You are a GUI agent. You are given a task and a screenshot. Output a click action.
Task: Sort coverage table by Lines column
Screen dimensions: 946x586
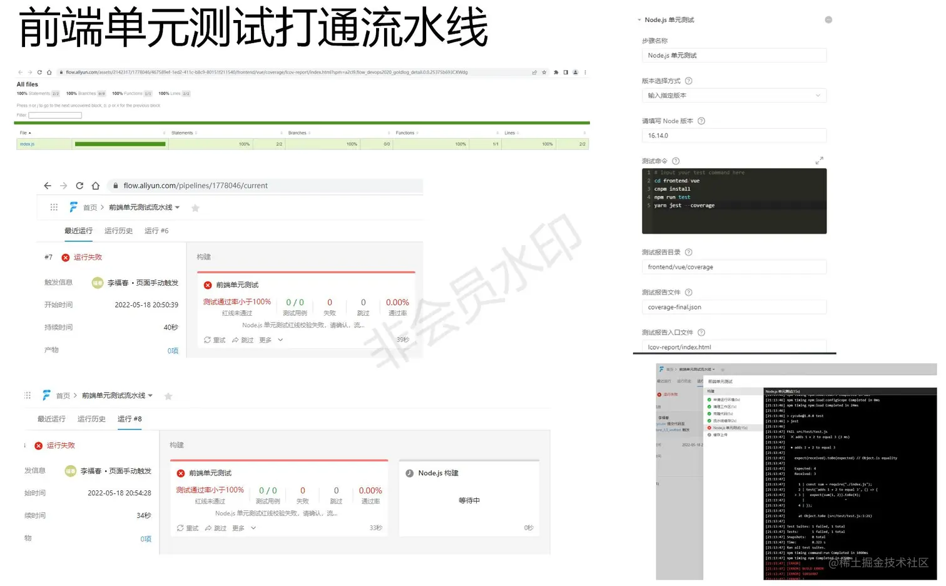[x=512, y=133]
